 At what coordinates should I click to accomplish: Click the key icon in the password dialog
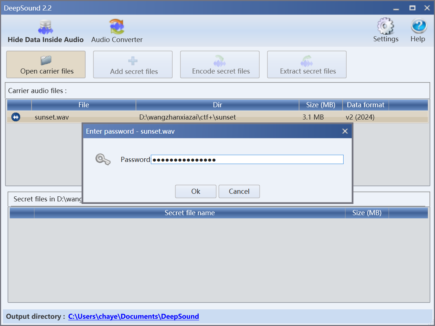coord(102,159)
